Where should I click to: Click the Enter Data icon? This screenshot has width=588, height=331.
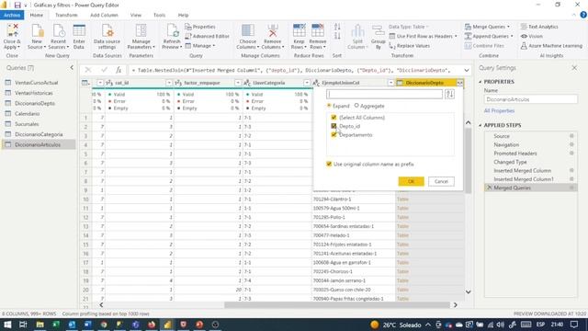click(79, 30)
